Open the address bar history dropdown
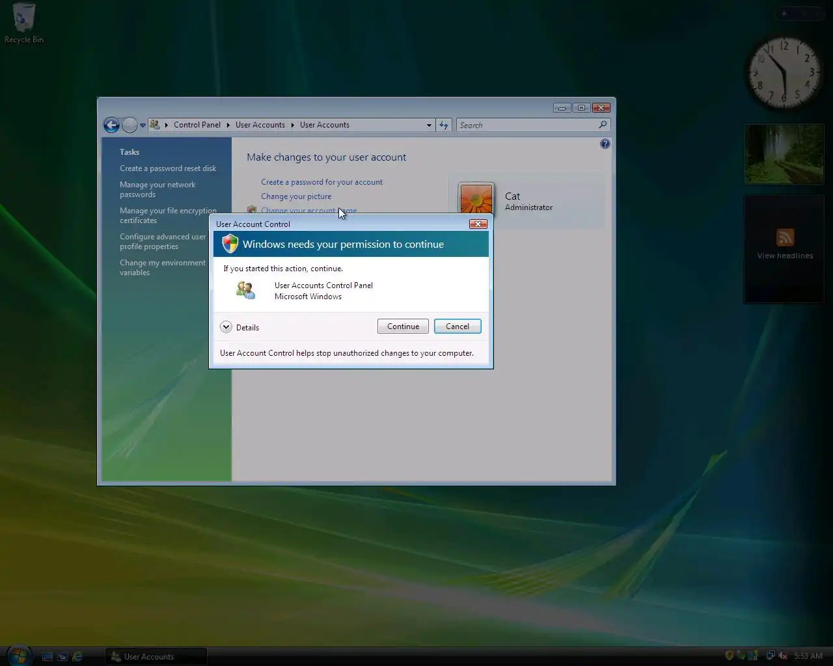 tap(429, 125)
